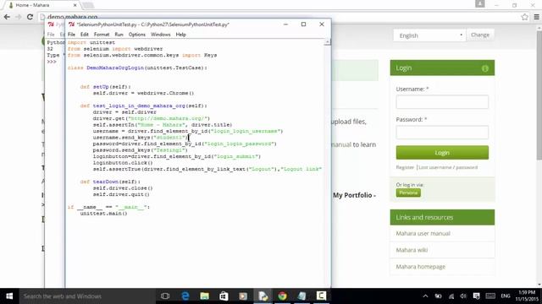Switch to Python IDLE taskbar icon
The width and height of the screenshot is (542, 304).
[x=263, y=296]
